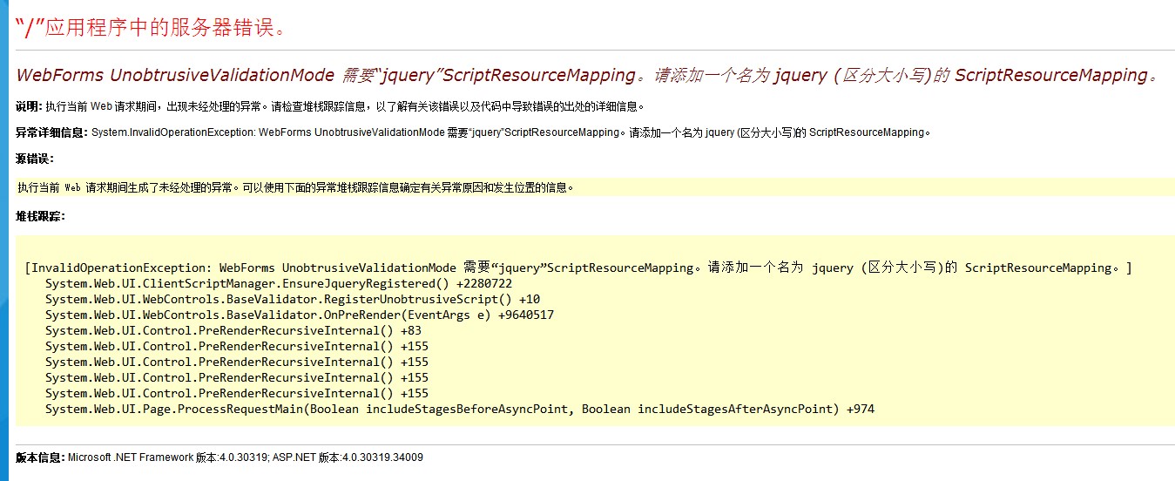The height and width of the screenshot is (481, 1175).
Task: Click the 说明 description line
Action: (331, 106)
